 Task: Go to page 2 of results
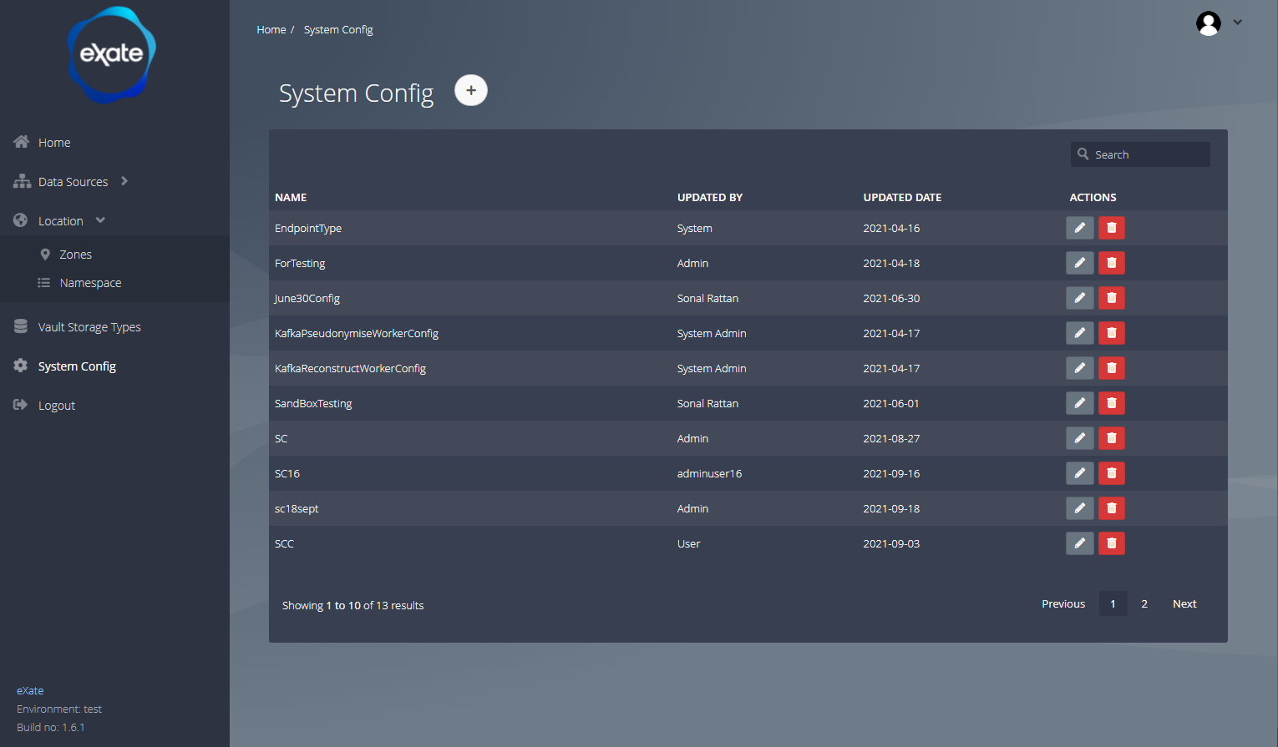click(1144, 603)
